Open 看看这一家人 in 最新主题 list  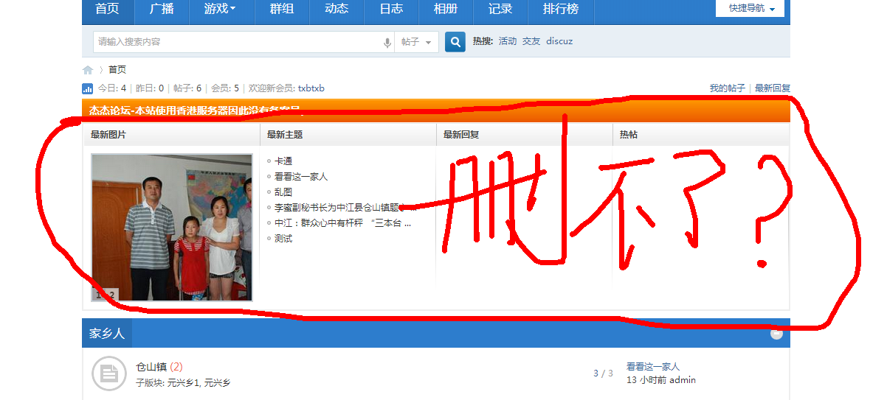[301, 177]
